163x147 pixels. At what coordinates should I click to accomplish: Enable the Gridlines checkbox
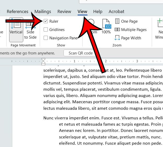click(46, 30)
